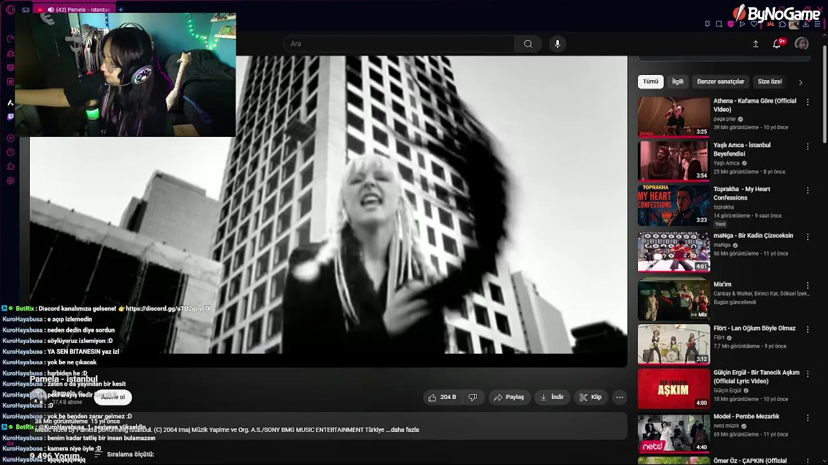Open more actions three-dot button under video
828x465 pixels.
620,397
